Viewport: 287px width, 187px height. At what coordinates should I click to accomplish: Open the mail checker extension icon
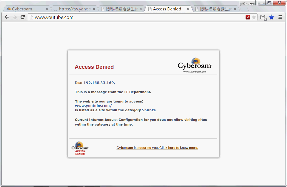[263, 18]
